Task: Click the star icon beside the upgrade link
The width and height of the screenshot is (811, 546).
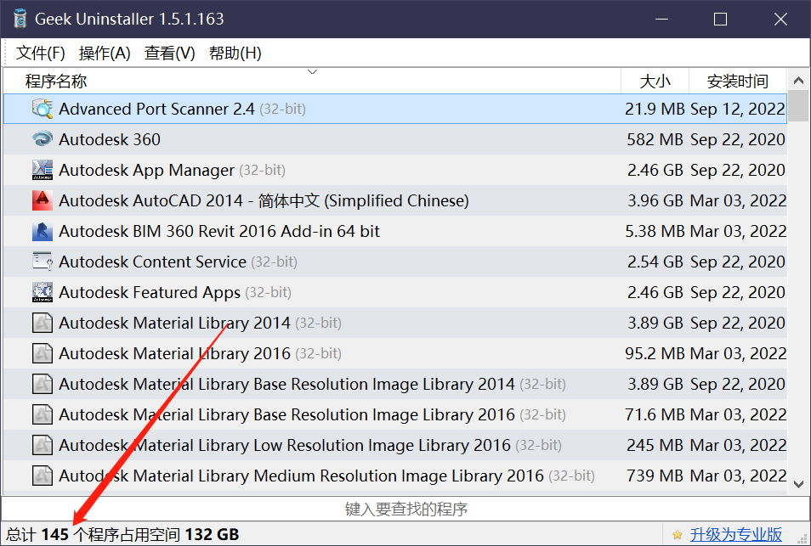Action: click(x=677, y=535)
